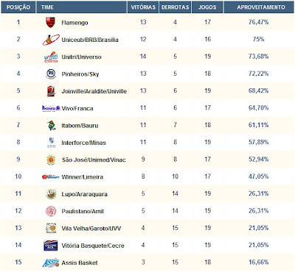295x272 pixels.
Task: Click Flamengo's 76,47% percentage cell
Action: pyautogui.click(x=258, y=22)
